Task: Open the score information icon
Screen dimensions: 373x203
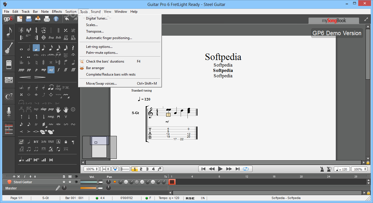Action: tap(56, 19)
